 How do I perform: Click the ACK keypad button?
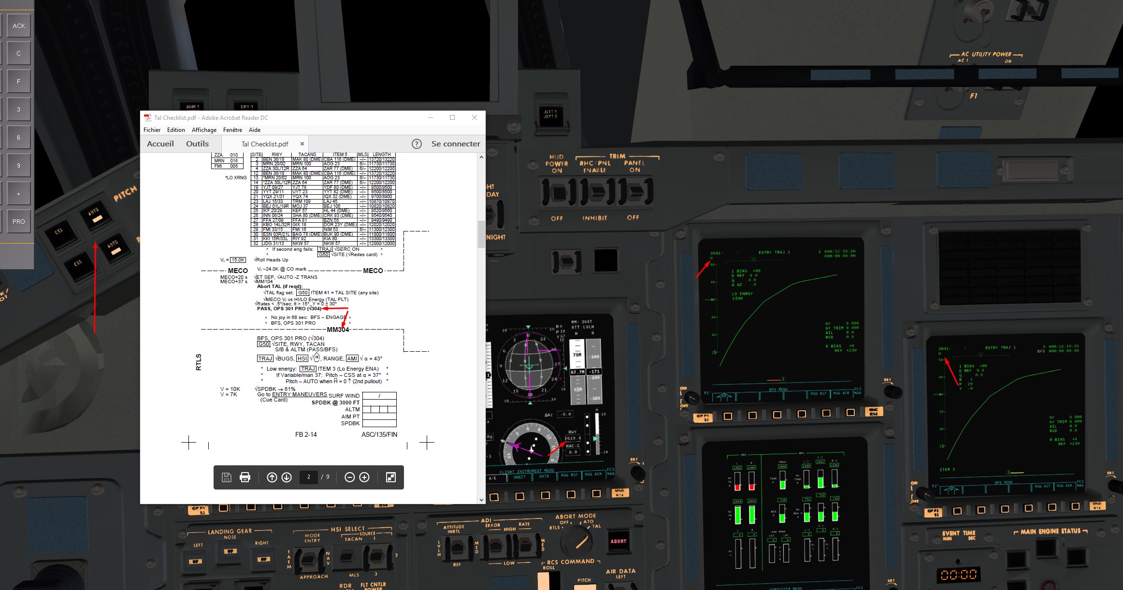tap(19, 26)
